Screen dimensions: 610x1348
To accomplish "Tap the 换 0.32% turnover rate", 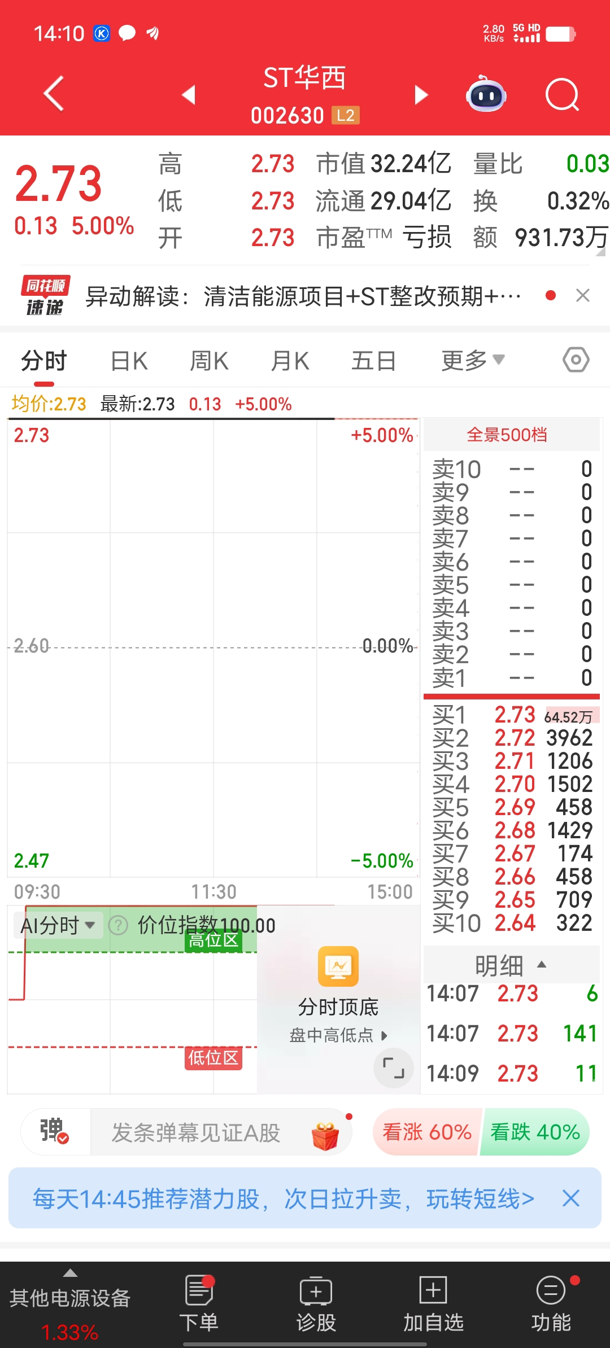I will pos(541,201).
